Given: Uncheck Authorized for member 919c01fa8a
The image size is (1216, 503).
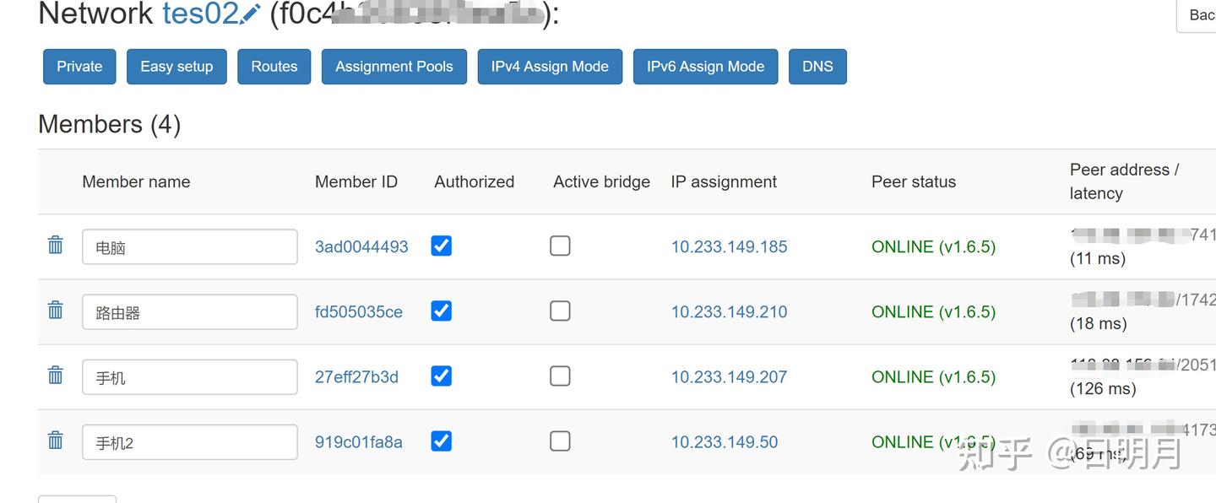Looking at the screenshot, I should [441, 441].
